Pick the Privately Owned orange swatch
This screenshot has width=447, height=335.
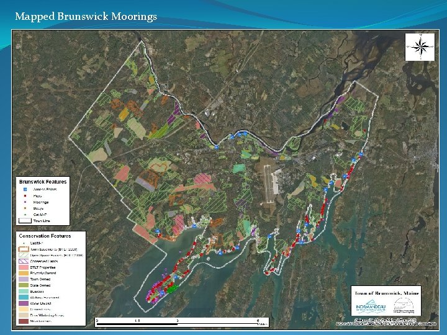pos(24,273)
